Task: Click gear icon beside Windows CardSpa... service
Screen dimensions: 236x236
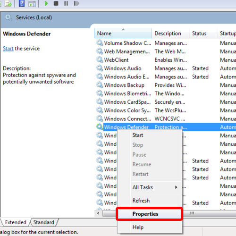Action: pyautogui.click(x=100, y=102)
